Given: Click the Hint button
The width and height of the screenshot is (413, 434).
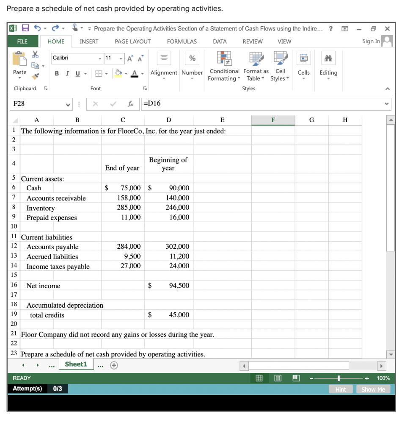Looking at the screenshot, I should 341,389.
